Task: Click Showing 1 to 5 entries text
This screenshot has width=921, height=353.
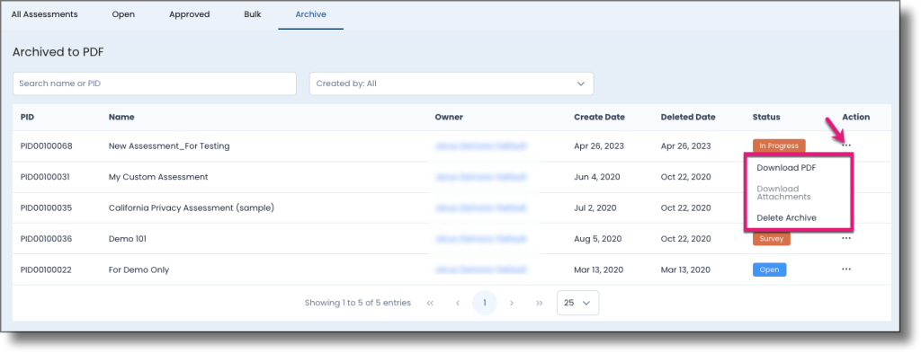Action: click(358, 304)
